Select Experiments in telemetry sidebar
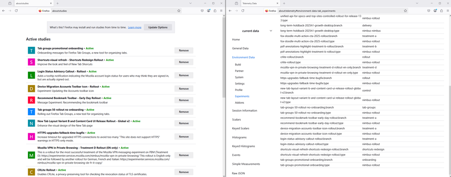The height and width of the screenshot is (177, 451). pyautogui.click(x=242, y=96)
